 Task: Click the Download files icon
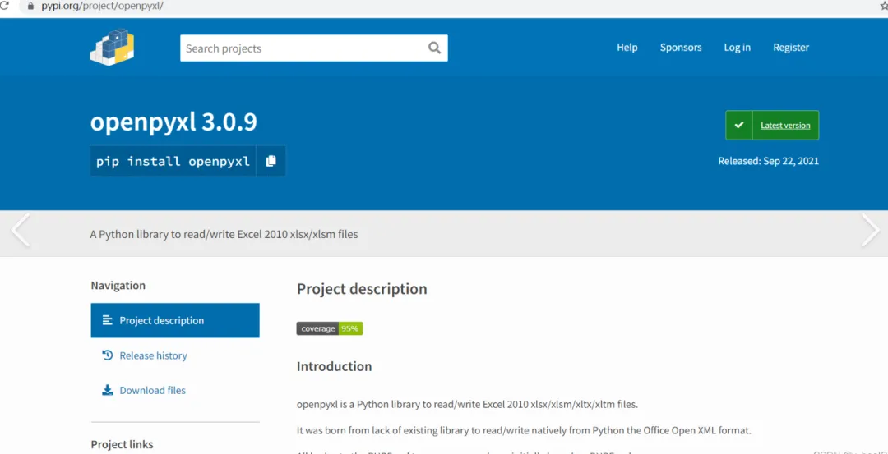[108, 390]
